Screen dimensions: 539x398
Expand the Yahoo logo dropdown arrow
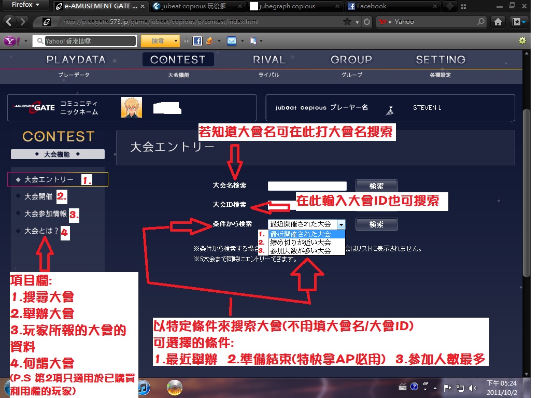coord(26,41)
